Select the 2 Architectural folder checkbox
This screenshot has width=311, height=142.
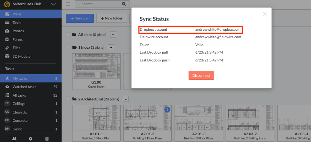coord(68,99)
